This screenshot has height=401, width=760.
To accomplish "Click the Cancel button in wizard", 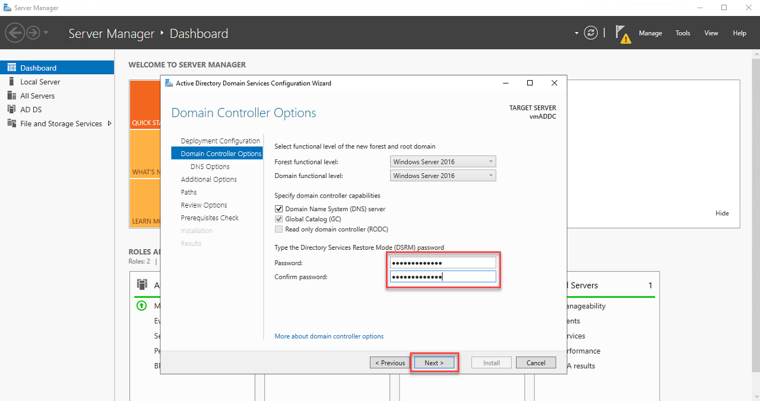I will tap(536, 362).
